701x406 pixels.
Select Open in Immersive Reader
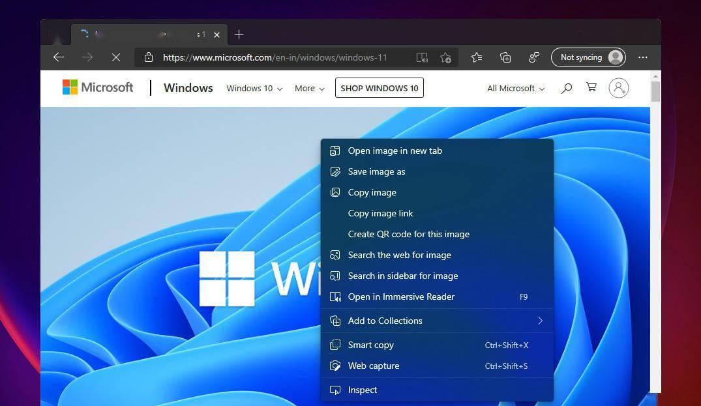tap(437, 297)
